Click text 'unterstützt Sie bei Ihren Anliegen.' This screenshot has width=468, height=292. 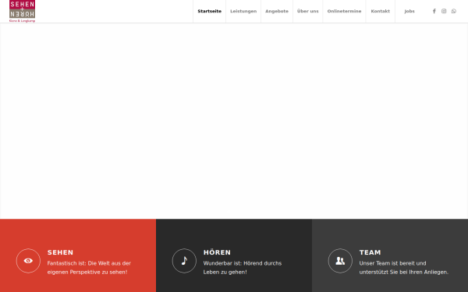pos(404,272)
